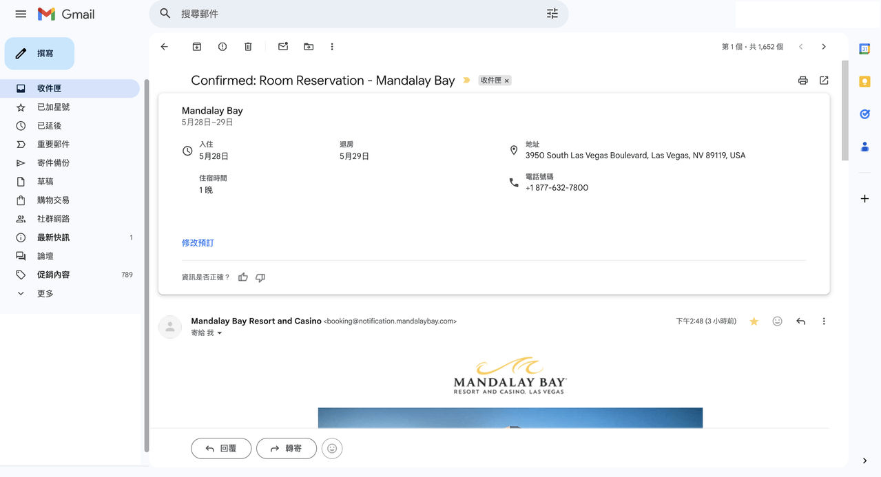Click the 回覆 button
The image size is (881, 477).
(221, 449)
